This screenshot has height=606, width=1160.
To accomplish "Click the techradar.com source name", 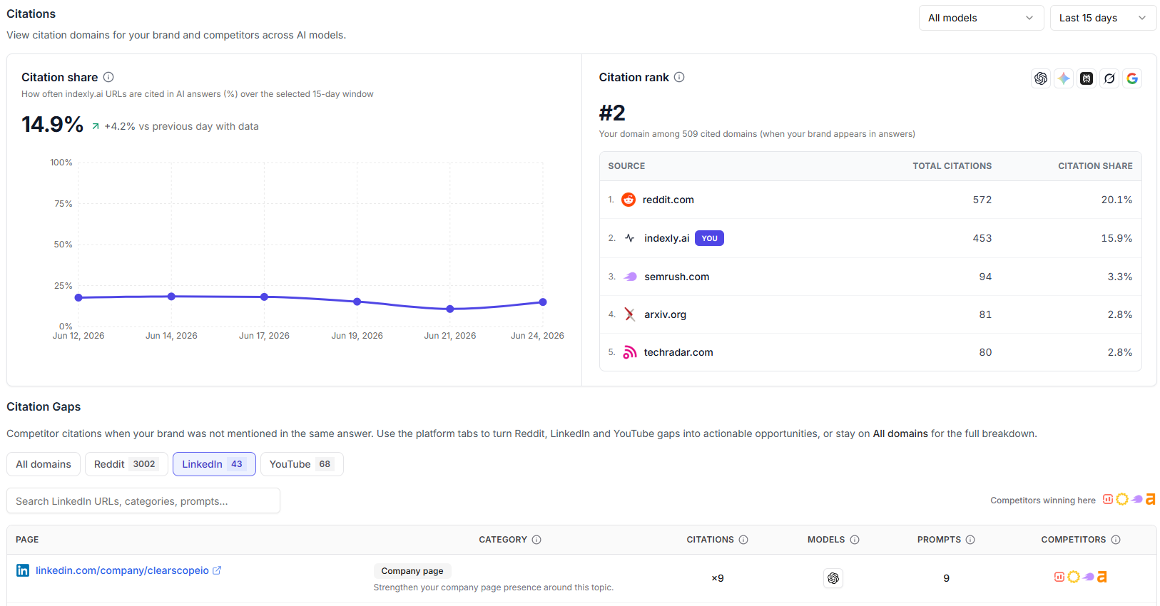I will pos(678,352).
